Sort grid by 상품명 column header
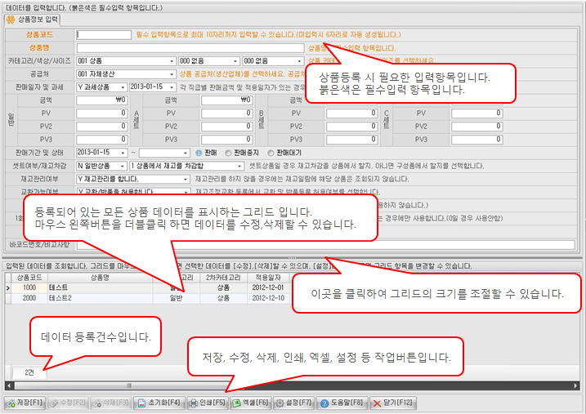Screen dimensions: 586x414 (100, 278)
